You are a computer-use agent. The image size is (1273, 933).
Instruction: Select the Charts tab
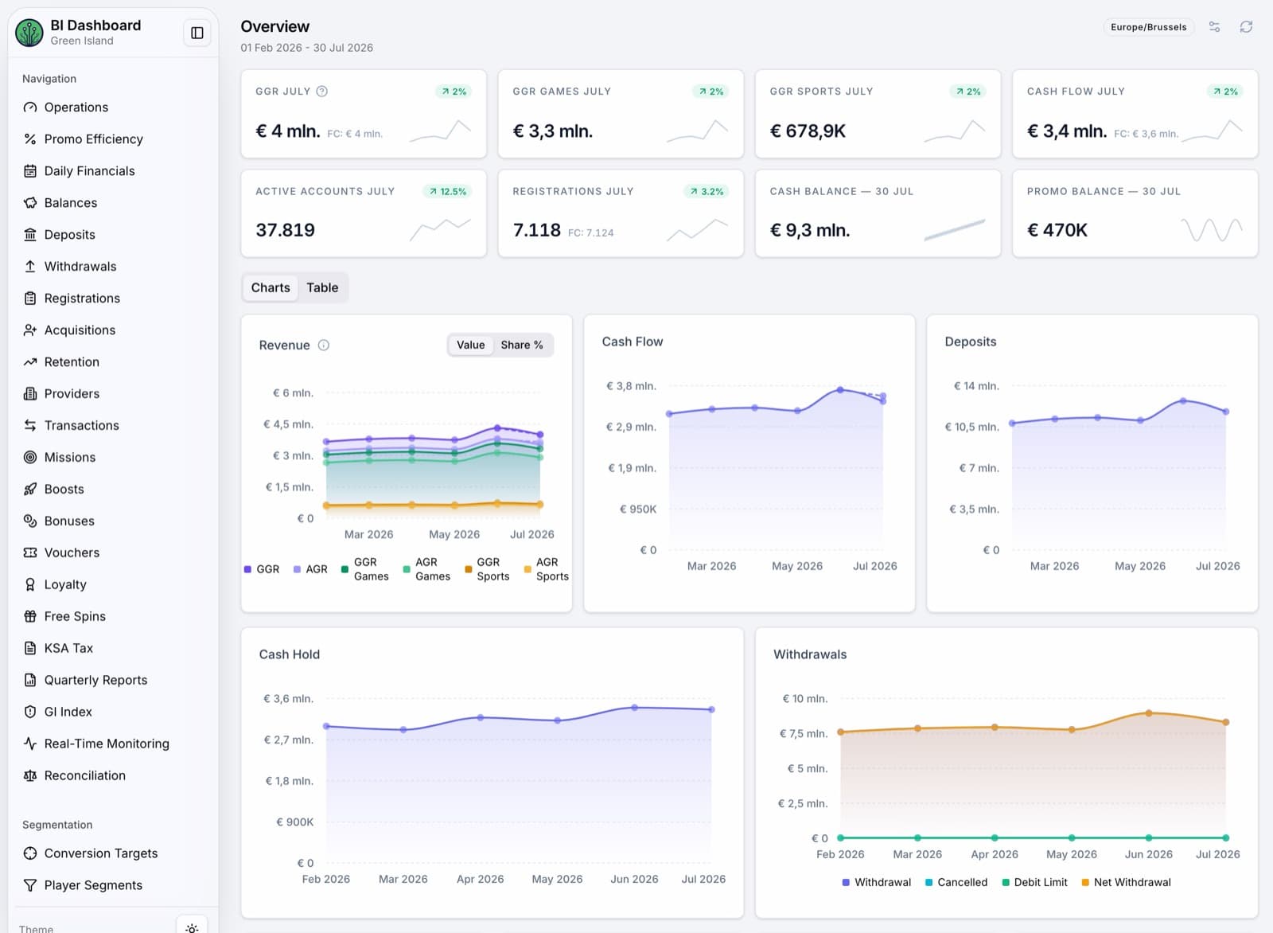(x=271, y=288)
